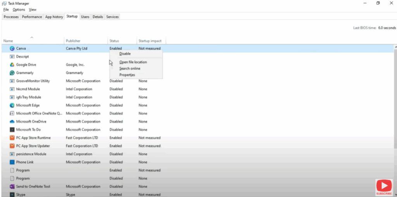Switch to the Details tab

point(98,17)
